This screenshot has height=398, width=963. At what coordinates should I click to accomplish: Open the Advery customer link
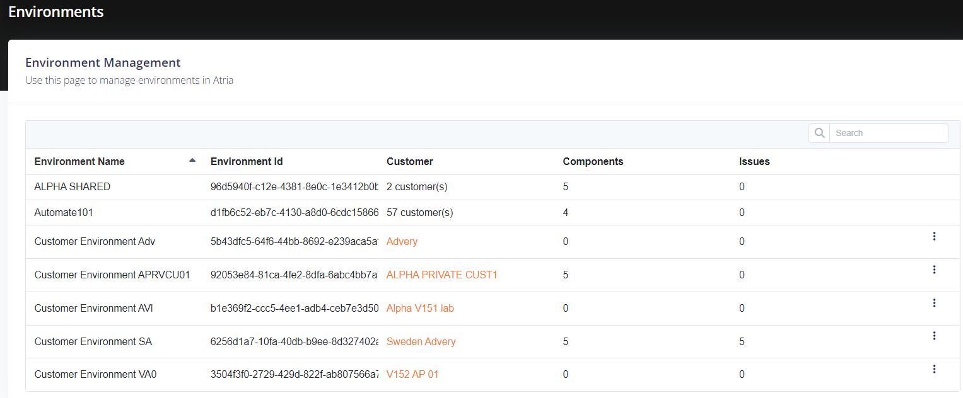coord(402,242)
